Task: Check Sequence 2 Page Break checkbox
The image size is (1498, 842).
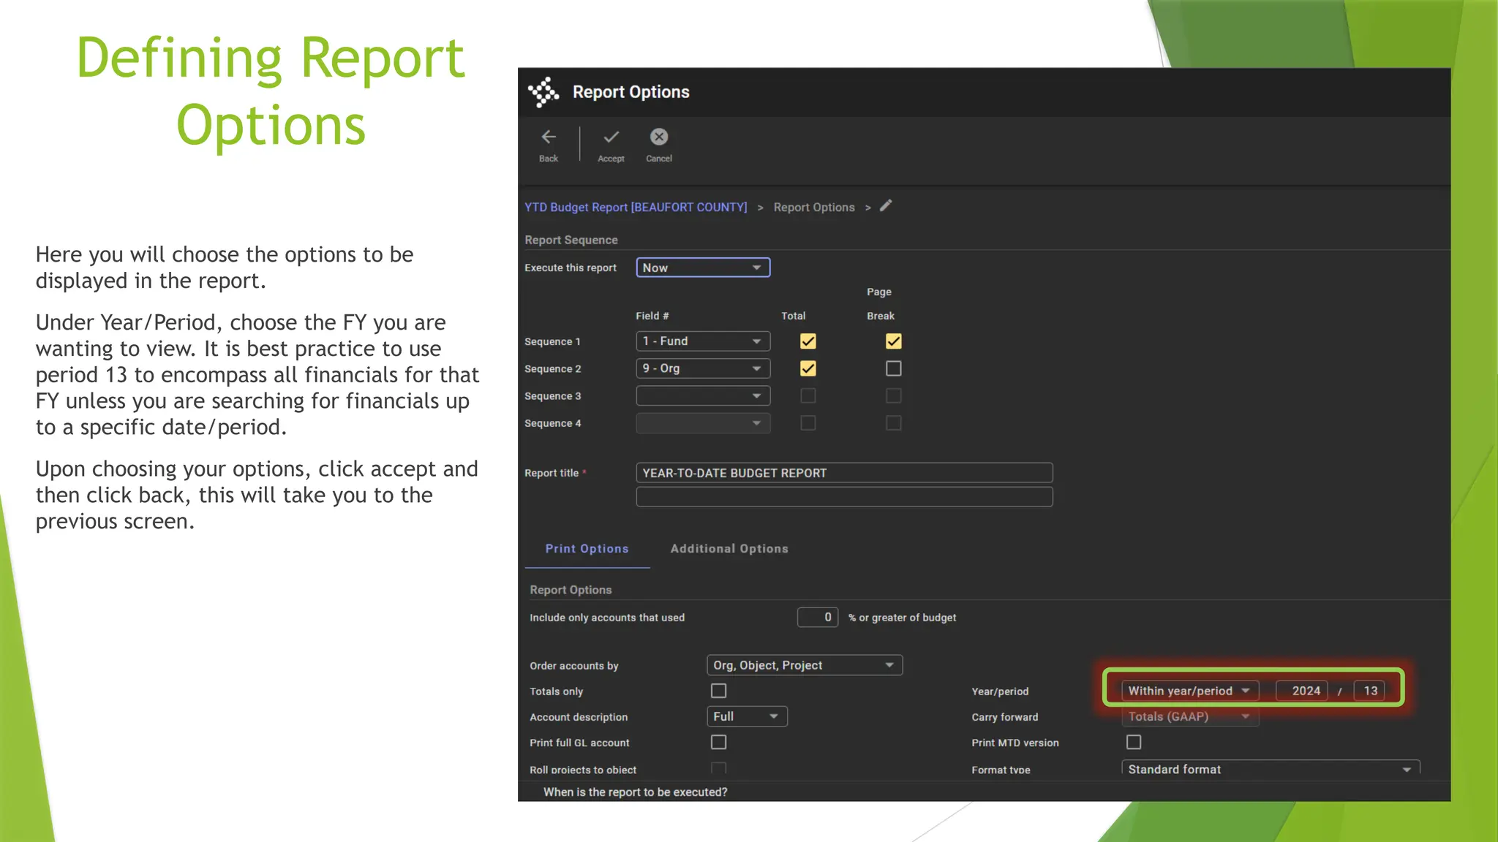Action: (x=893, y=368)
